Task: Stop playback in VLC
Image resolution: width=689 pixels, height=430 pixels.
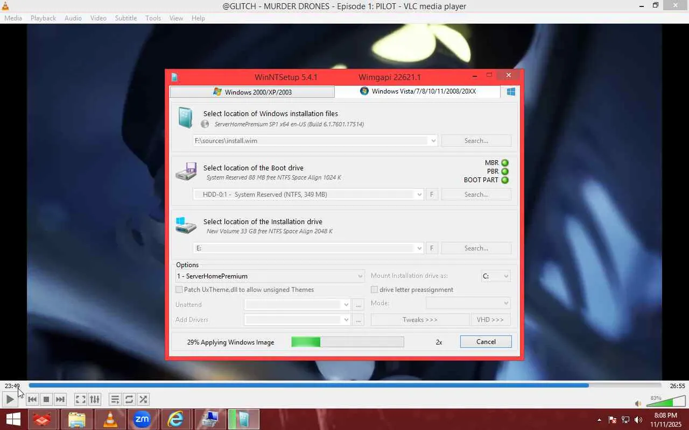Action: coord(46,399)
